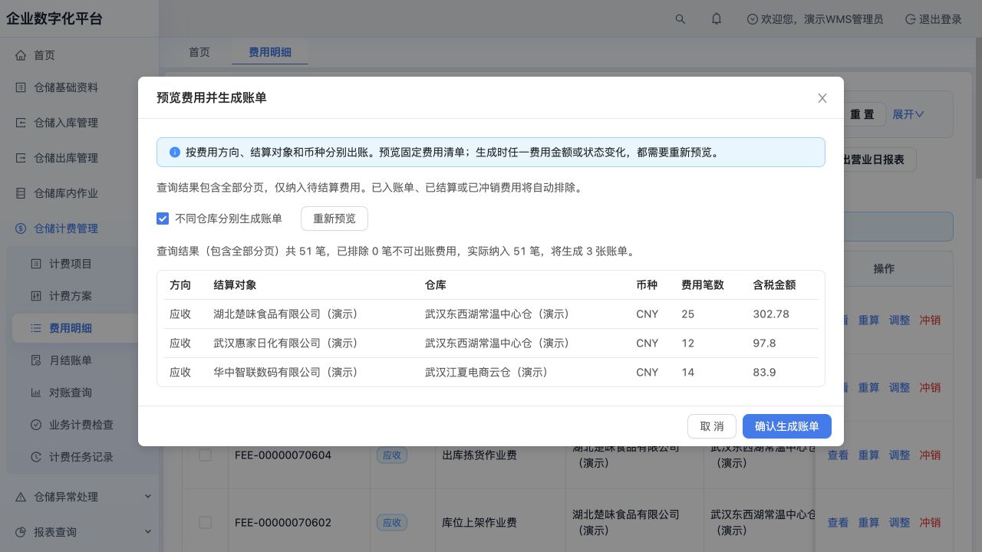The width and height of the screenshot is (982, 552).
Task: Click 确认生成账单 primary button
Action: [787, 426]
